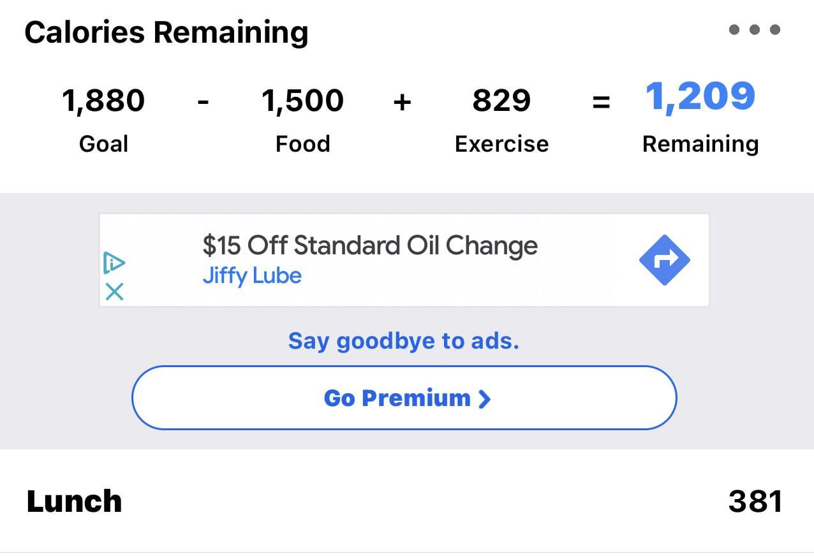Tap the Lunch 381 calorie total
The width and height of the screenshot is (814, 559).
tap(755, 502)
